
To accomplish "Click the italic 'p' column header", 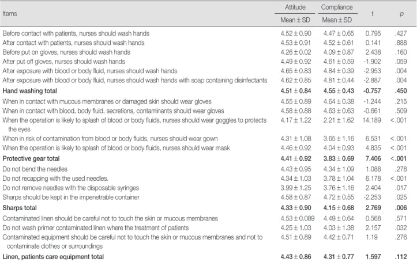I will coord(401,14).
